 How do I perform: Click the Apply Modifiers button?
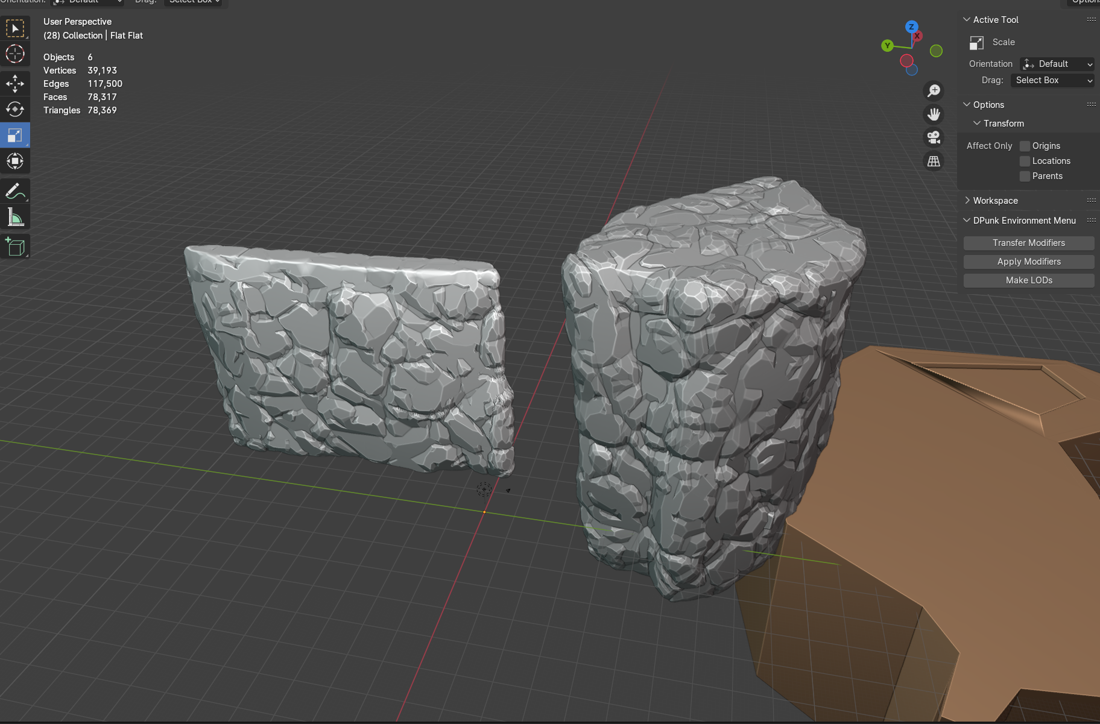[x=1029, y=262]
